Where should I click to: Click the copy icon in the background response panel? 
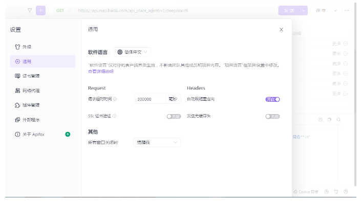coord(329,120)
